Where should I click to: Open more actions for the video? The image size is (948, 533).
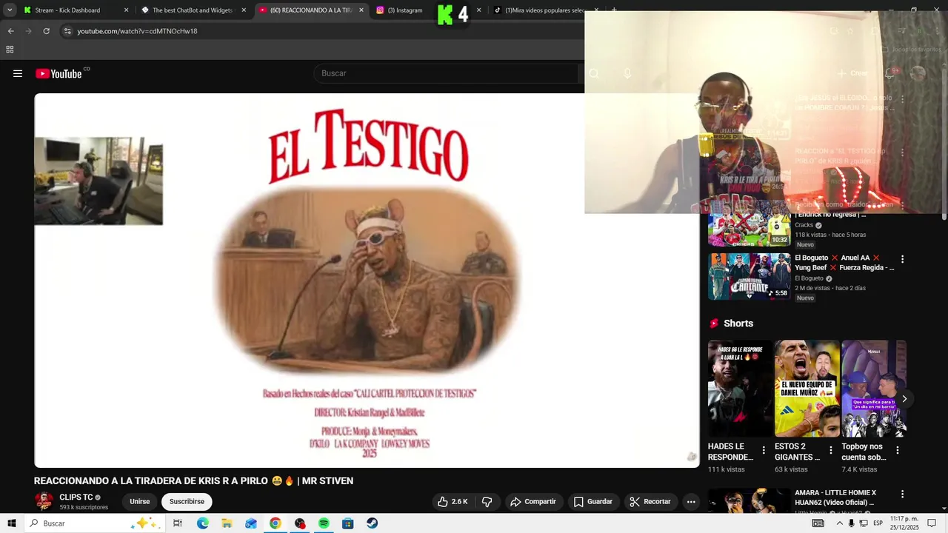tap(691, 502)
